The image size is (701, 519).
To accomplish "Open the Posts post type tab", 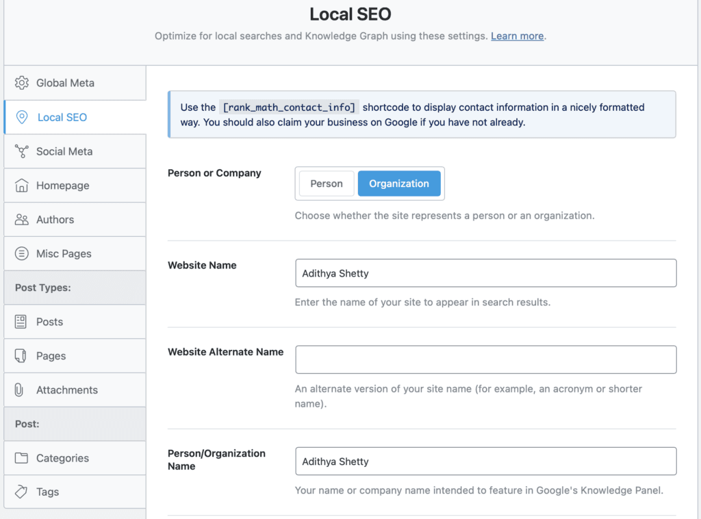I will tap(75, 322).
